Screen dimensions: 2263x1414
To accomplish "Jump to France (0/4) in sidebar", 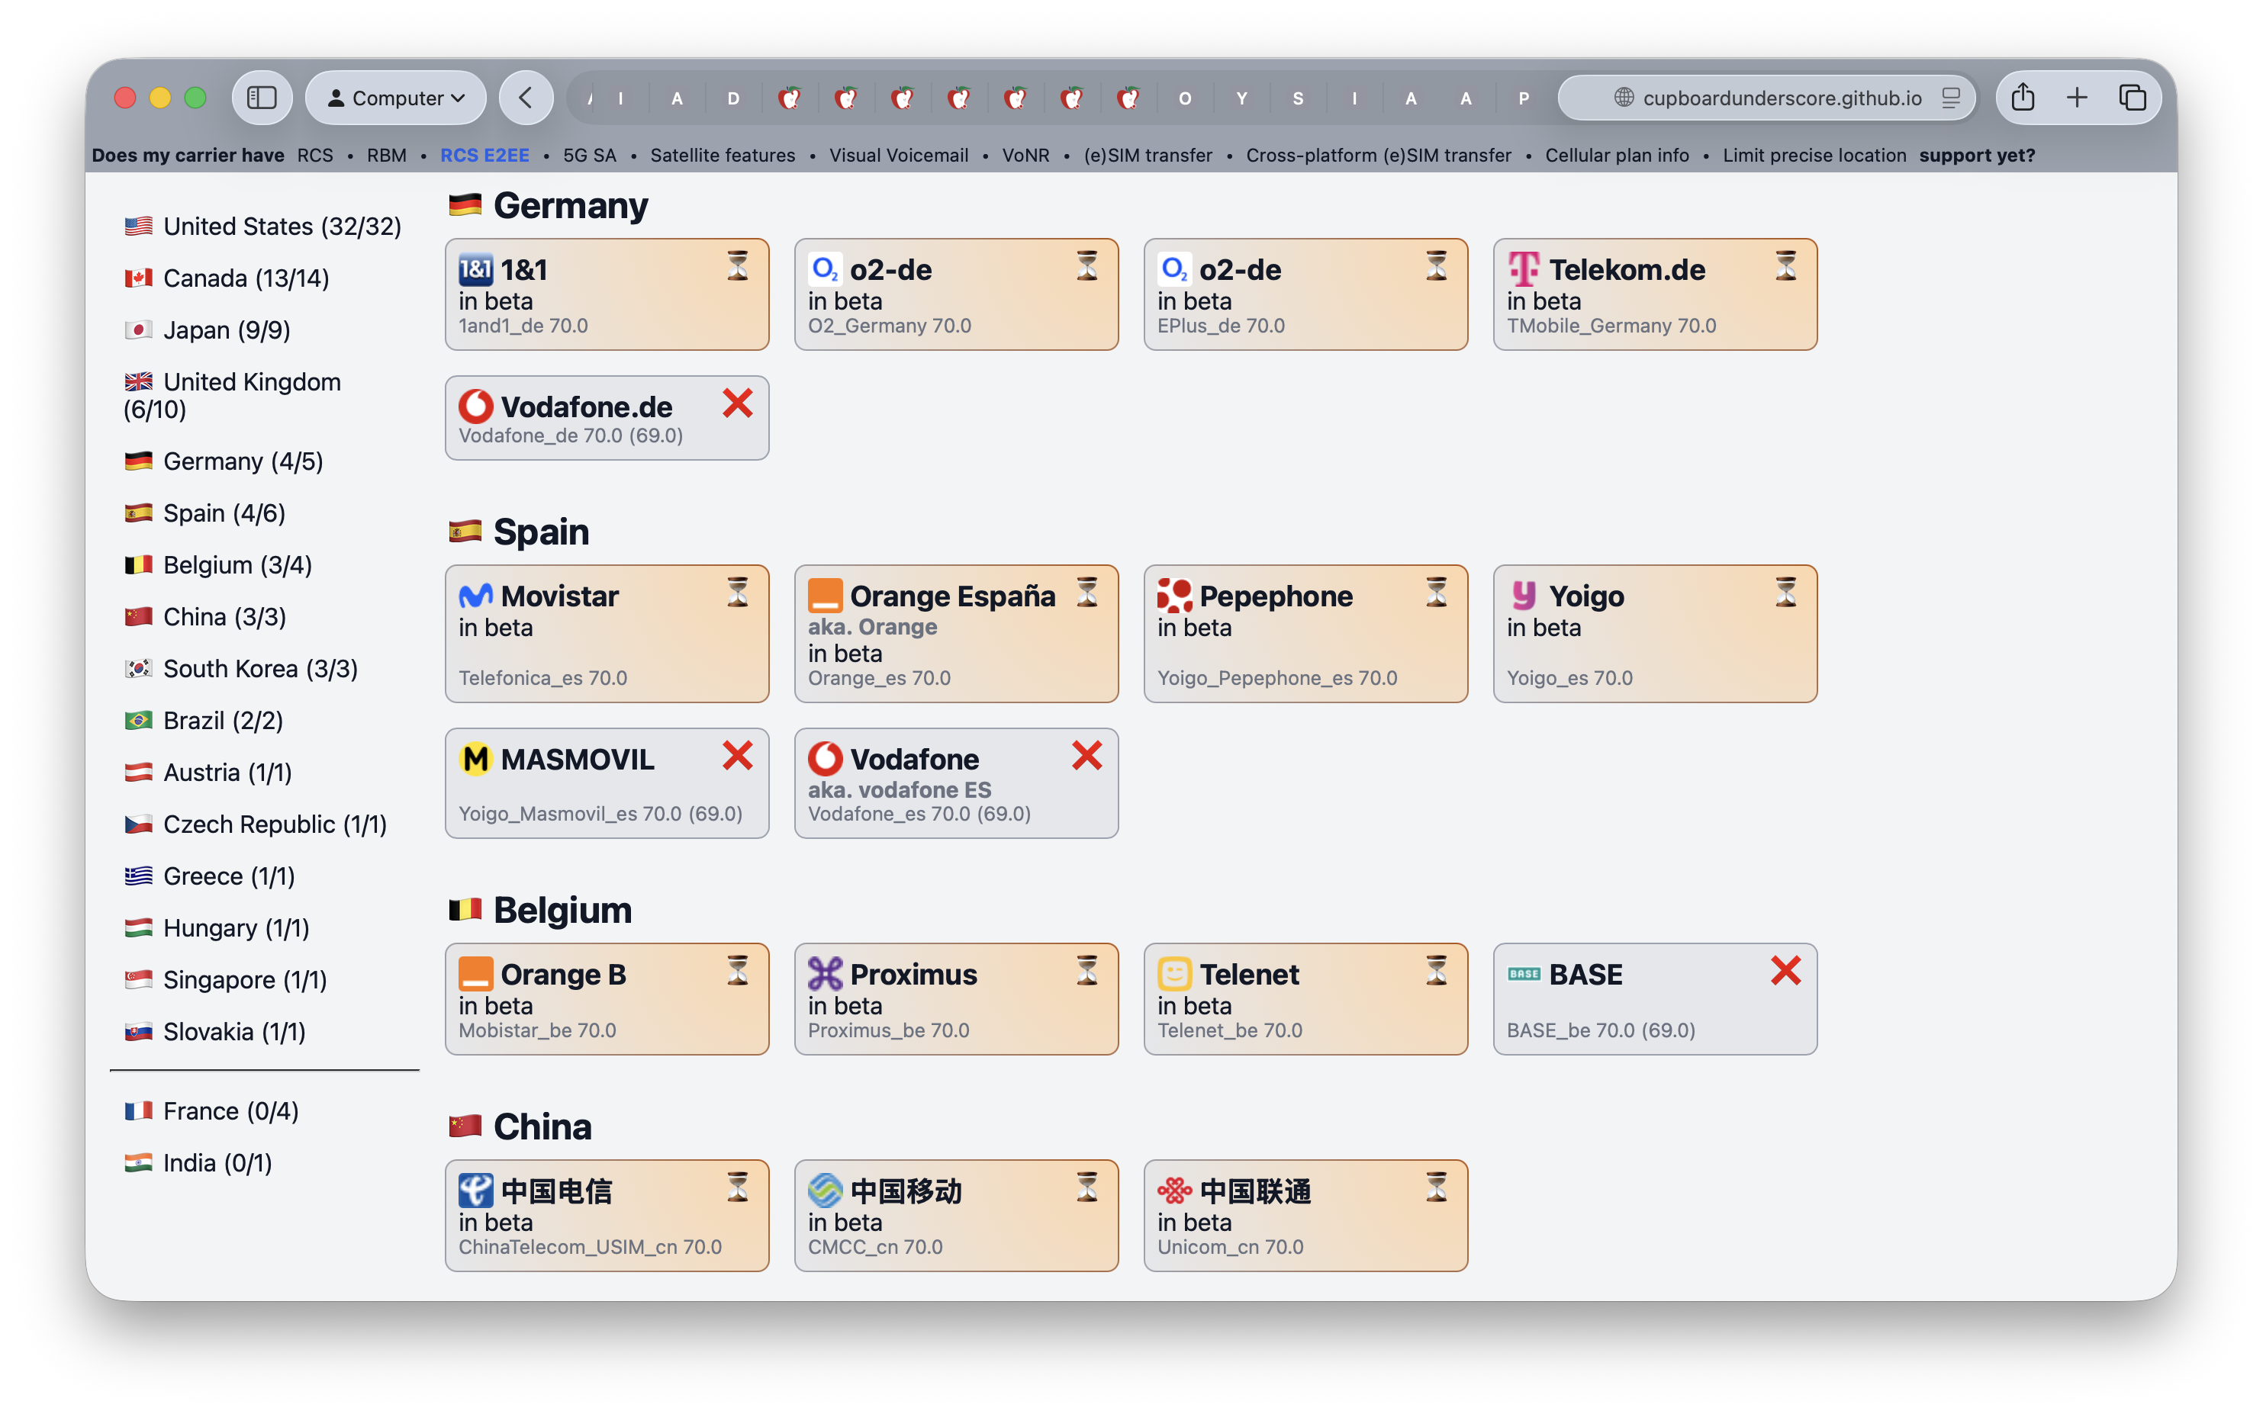I will click(211, 1110).
